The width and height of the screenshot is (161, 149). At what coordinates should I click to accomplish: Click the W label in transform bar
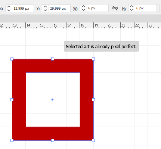pos(75,9)
